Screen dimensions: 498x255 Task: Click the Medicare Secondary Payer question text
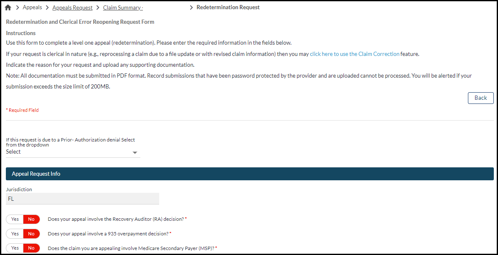pyautogui.click(x=132, y=248)
